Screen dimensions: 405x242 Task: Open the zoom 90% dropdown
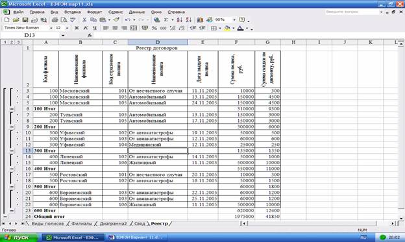coord(225,20)
